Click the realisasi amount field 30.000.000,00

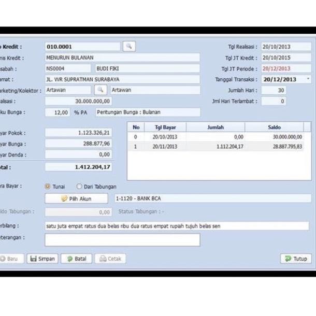[78, 101]
